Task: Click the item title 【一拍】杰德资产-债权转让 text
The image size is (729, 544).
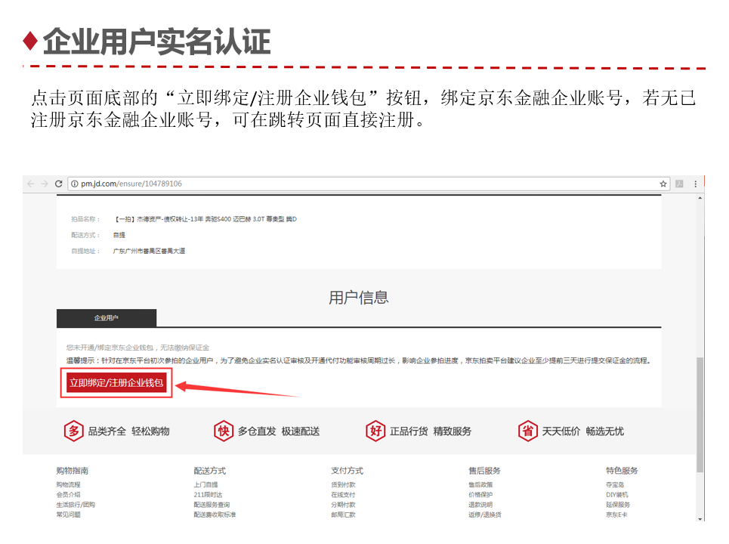Action: click(206, 219)
